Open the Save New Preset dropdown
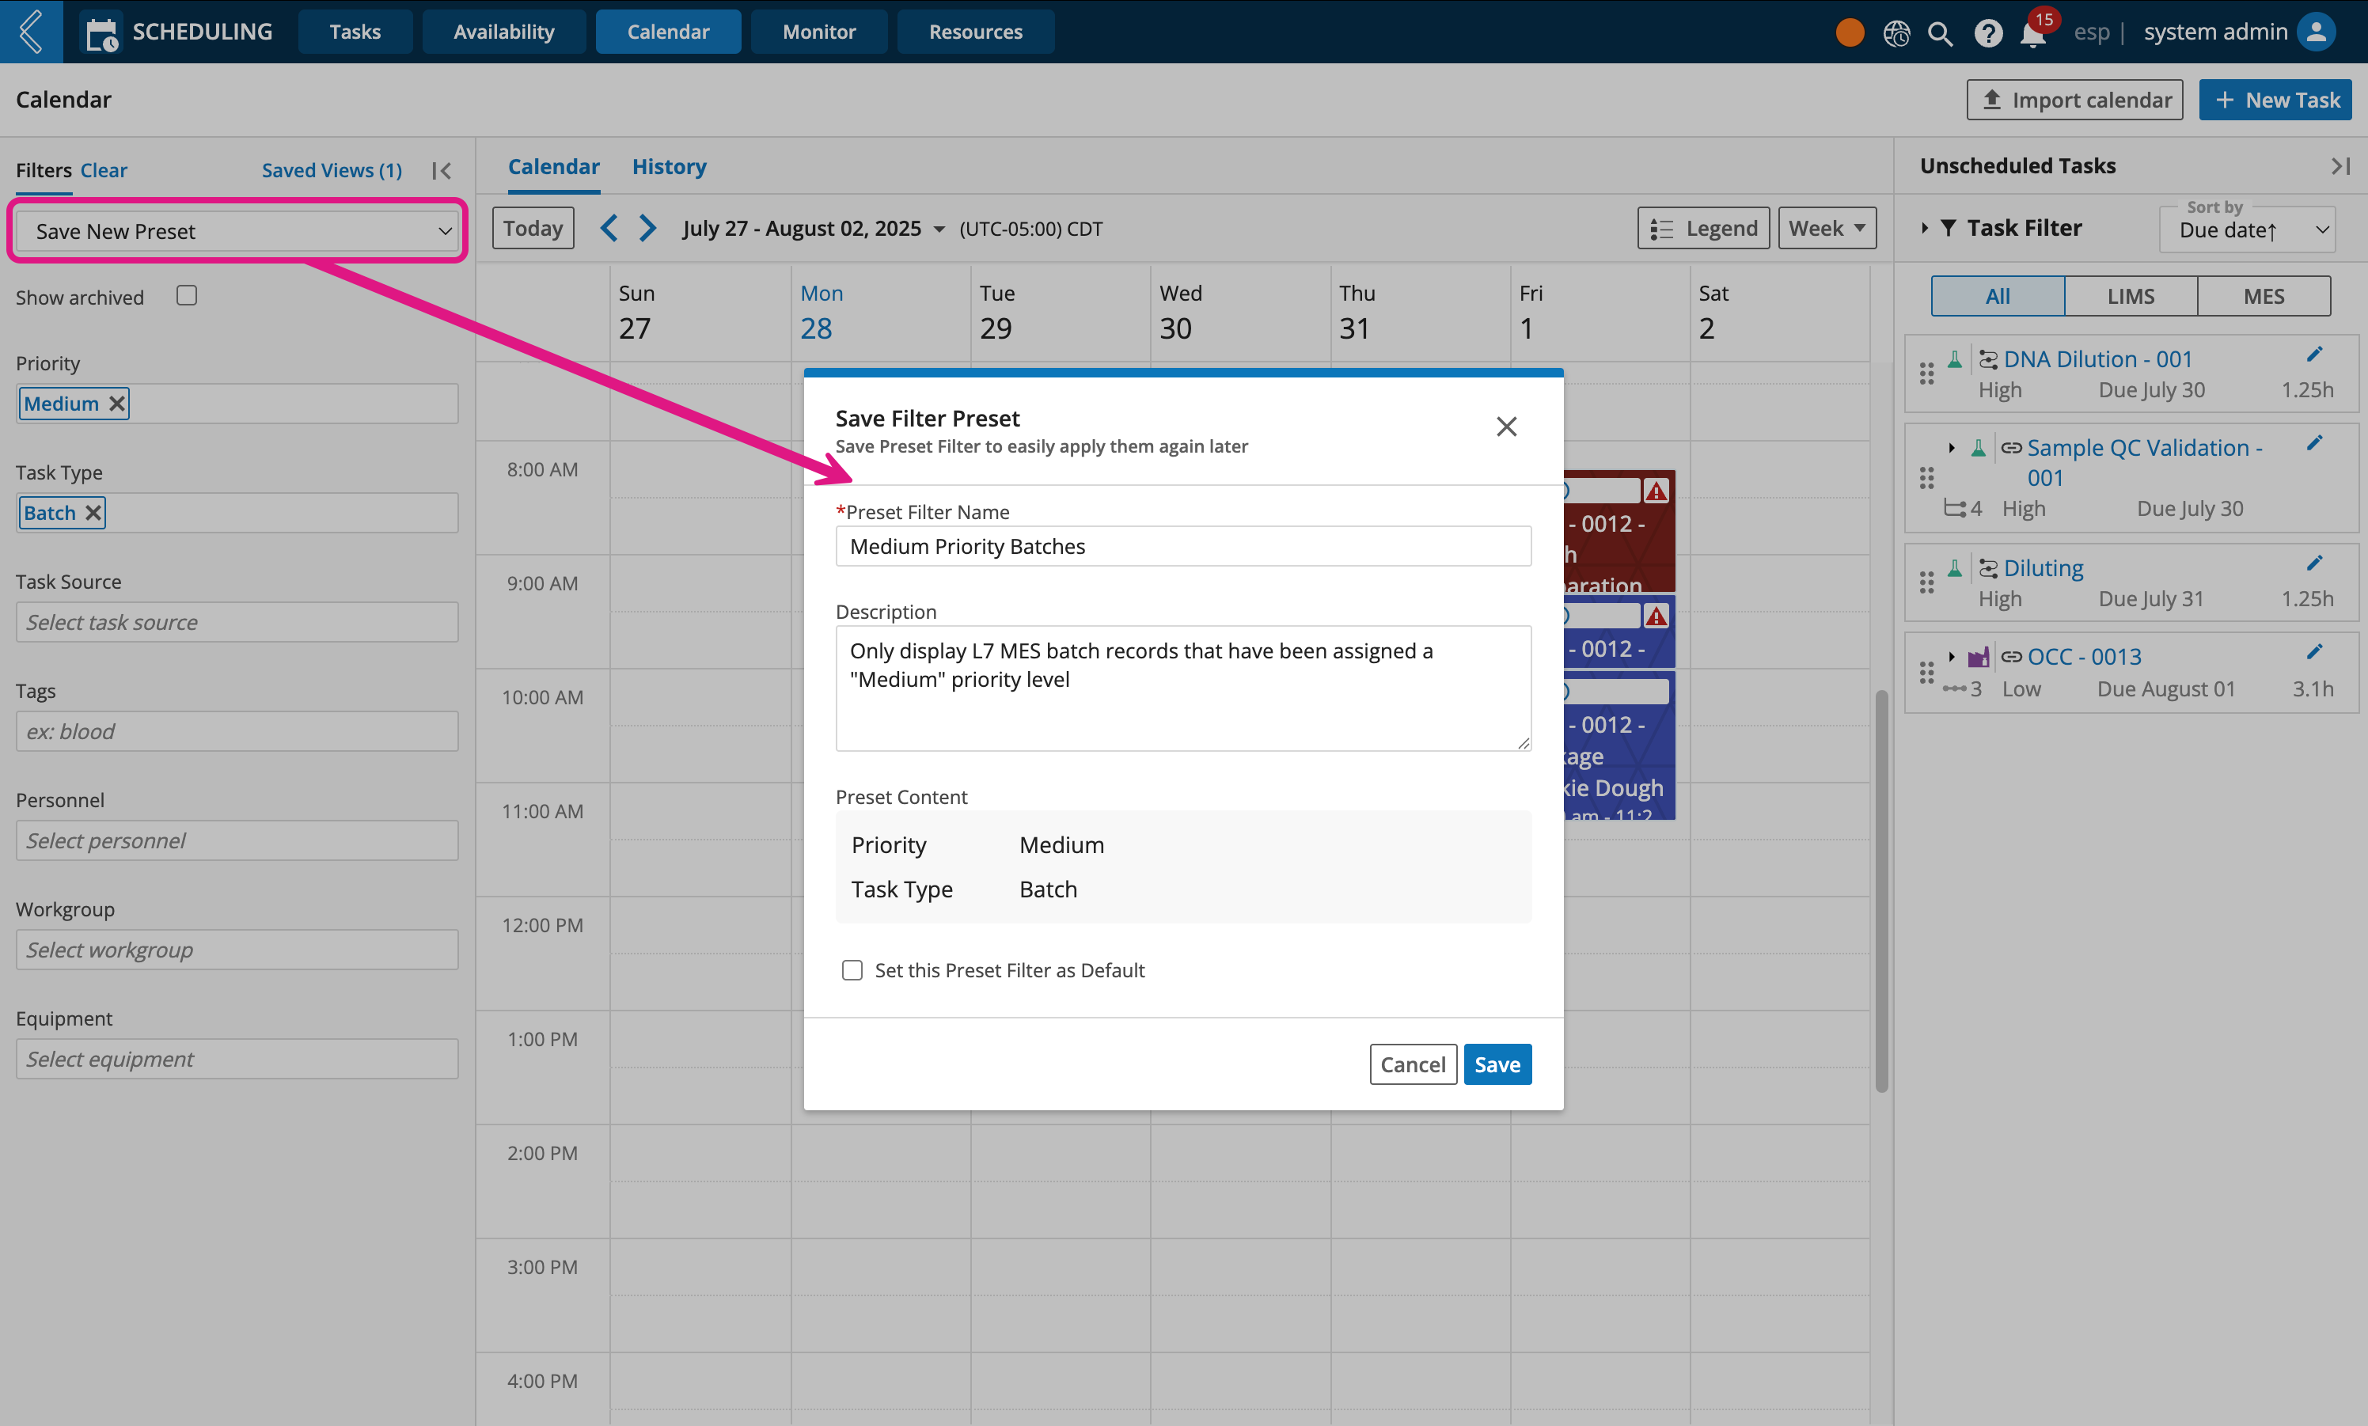This screenshot has width=2368, height=1426. (237, 230)
